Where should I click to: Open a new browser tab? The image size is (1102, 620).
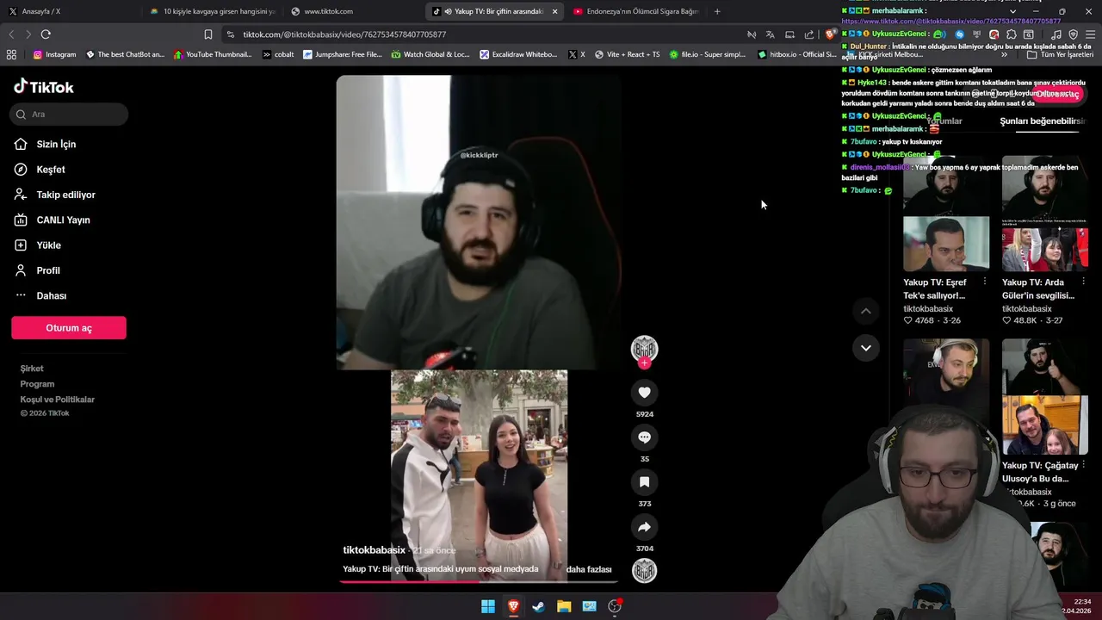717,11
